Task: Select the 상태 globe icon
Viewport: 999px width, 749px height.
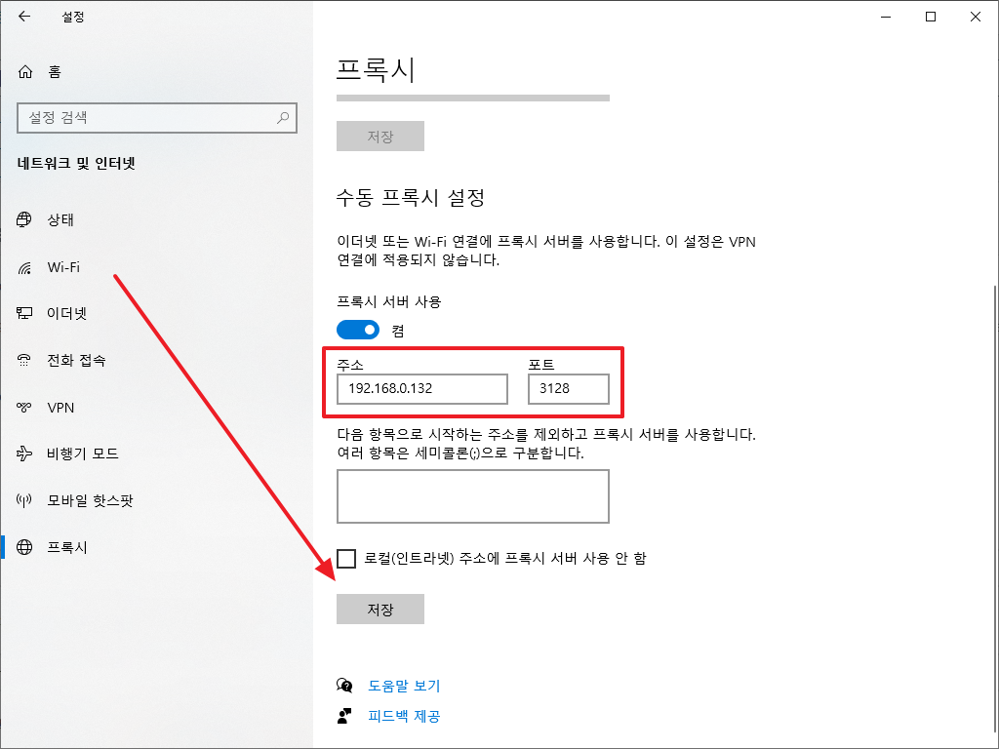Action: pos(24,219)
